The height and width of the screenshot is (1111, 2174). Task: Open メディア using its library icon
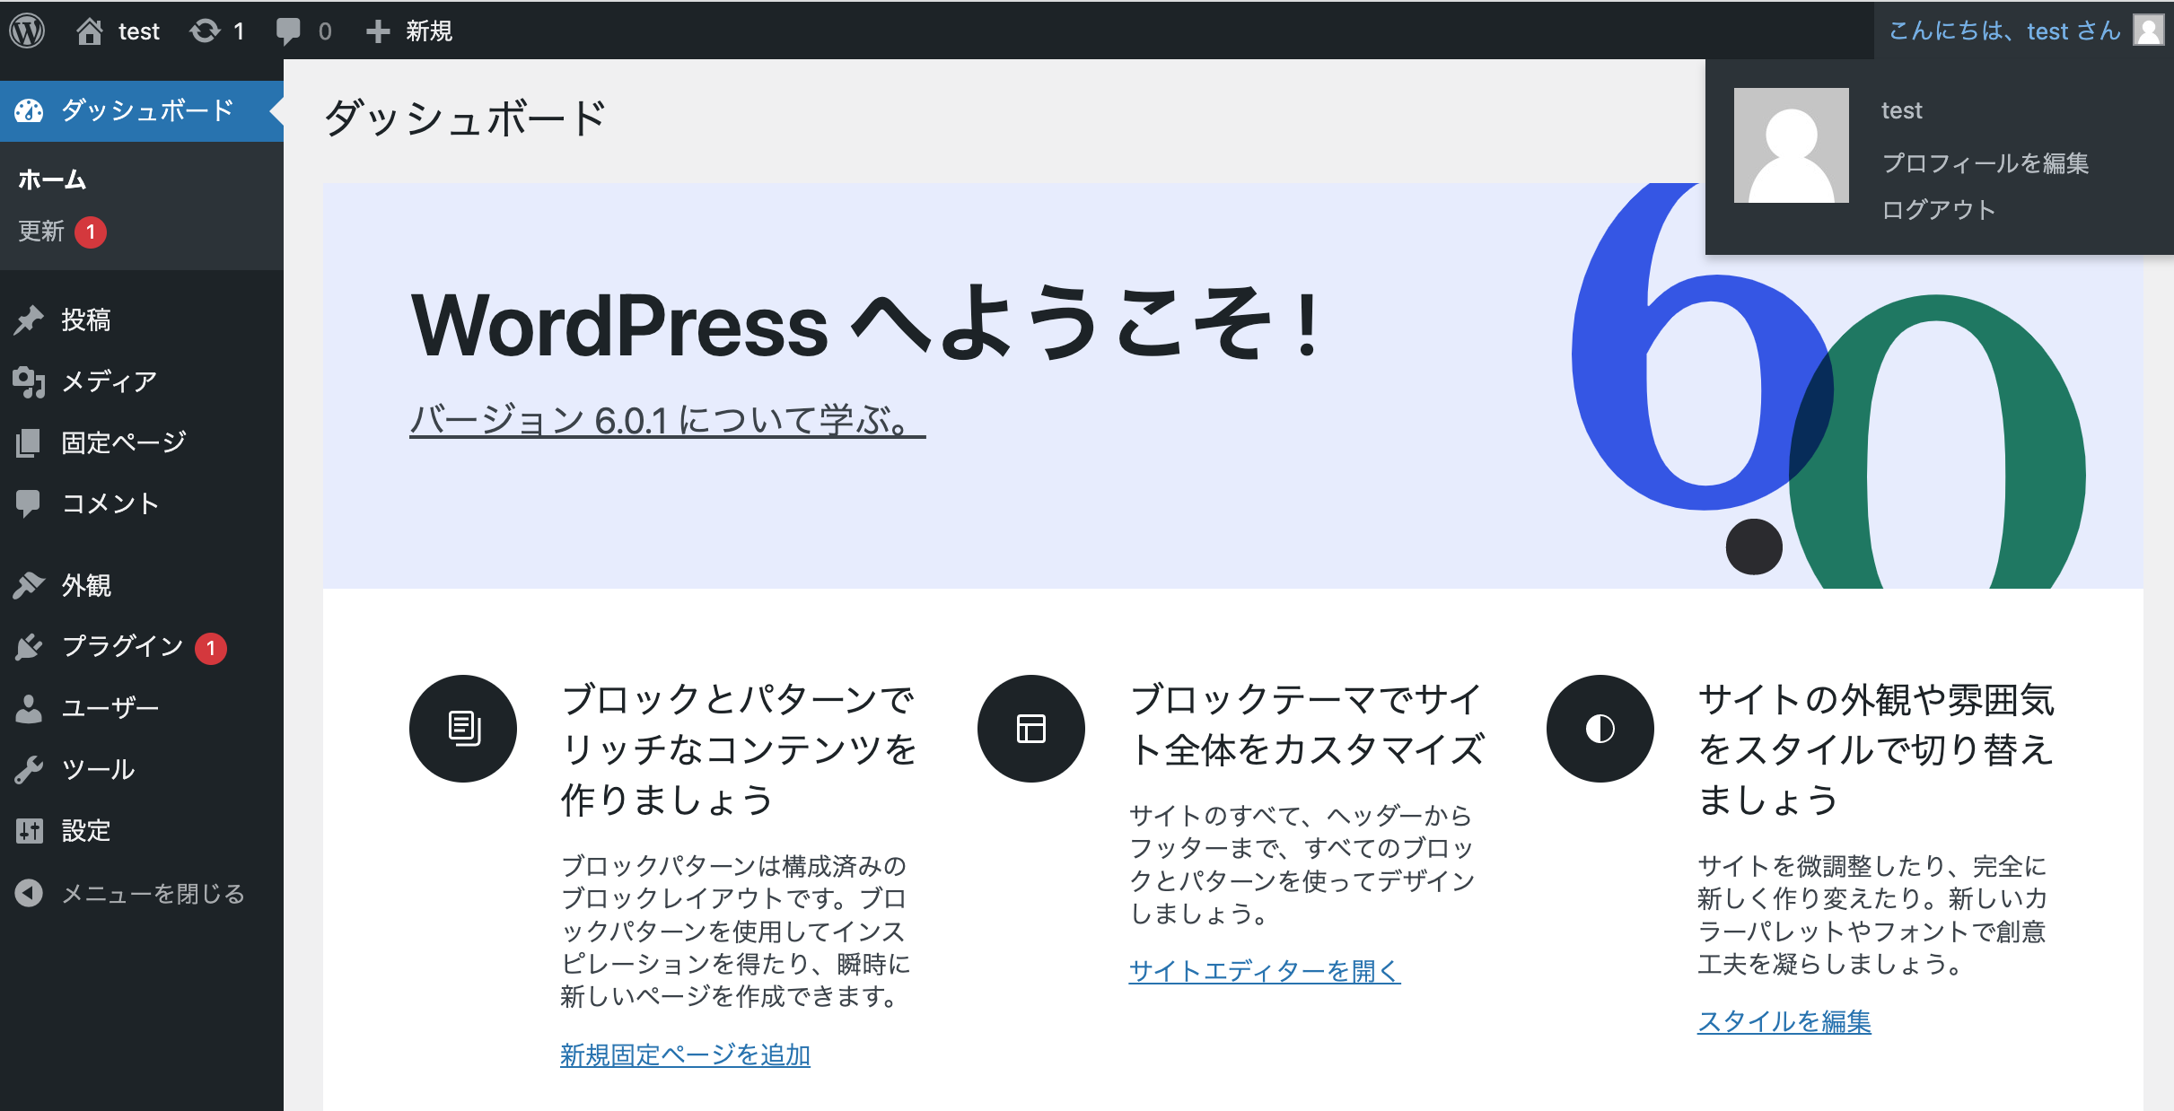click(x=30, y=381)
